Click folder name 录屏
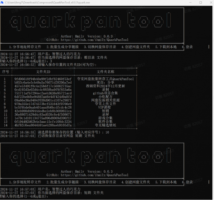The height and width of the screenshot is (200, 214). point(105,114)
